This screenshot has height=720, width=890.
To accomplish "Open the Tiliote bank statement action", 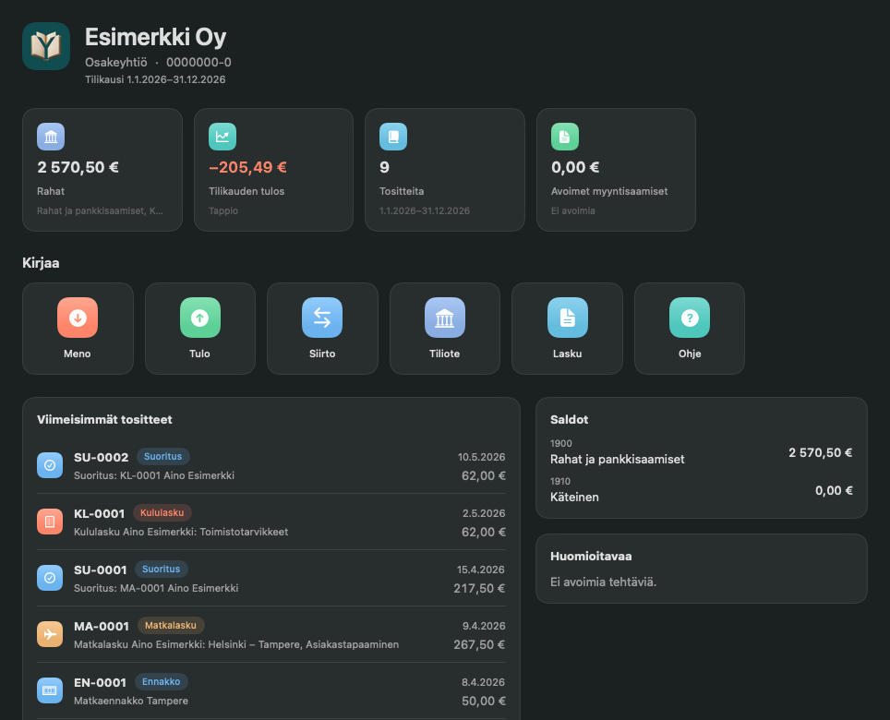I will click(445, 329).
